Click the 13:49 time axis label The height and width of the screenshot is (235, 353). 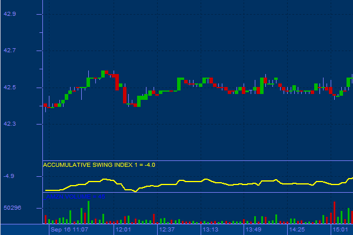click(254, 230)
